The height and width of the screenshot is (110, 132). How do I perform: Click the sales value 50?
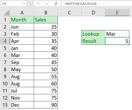[x=46, y=69]
